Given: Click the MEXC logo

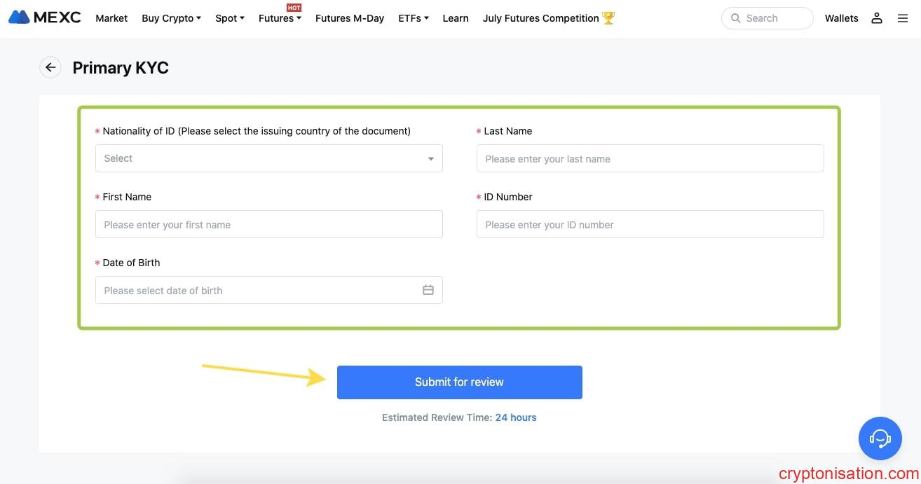Looking at the screenshot, I should pyautogui.click(x=45, y=18).
